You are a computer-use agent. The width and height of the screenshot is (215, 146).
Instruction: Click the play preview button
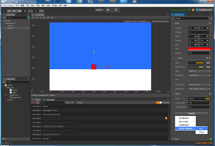pos(108,10)
